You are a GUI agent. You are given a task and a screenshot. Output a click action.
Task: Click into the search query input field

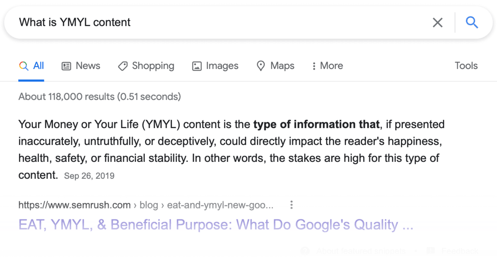point(207,22)
